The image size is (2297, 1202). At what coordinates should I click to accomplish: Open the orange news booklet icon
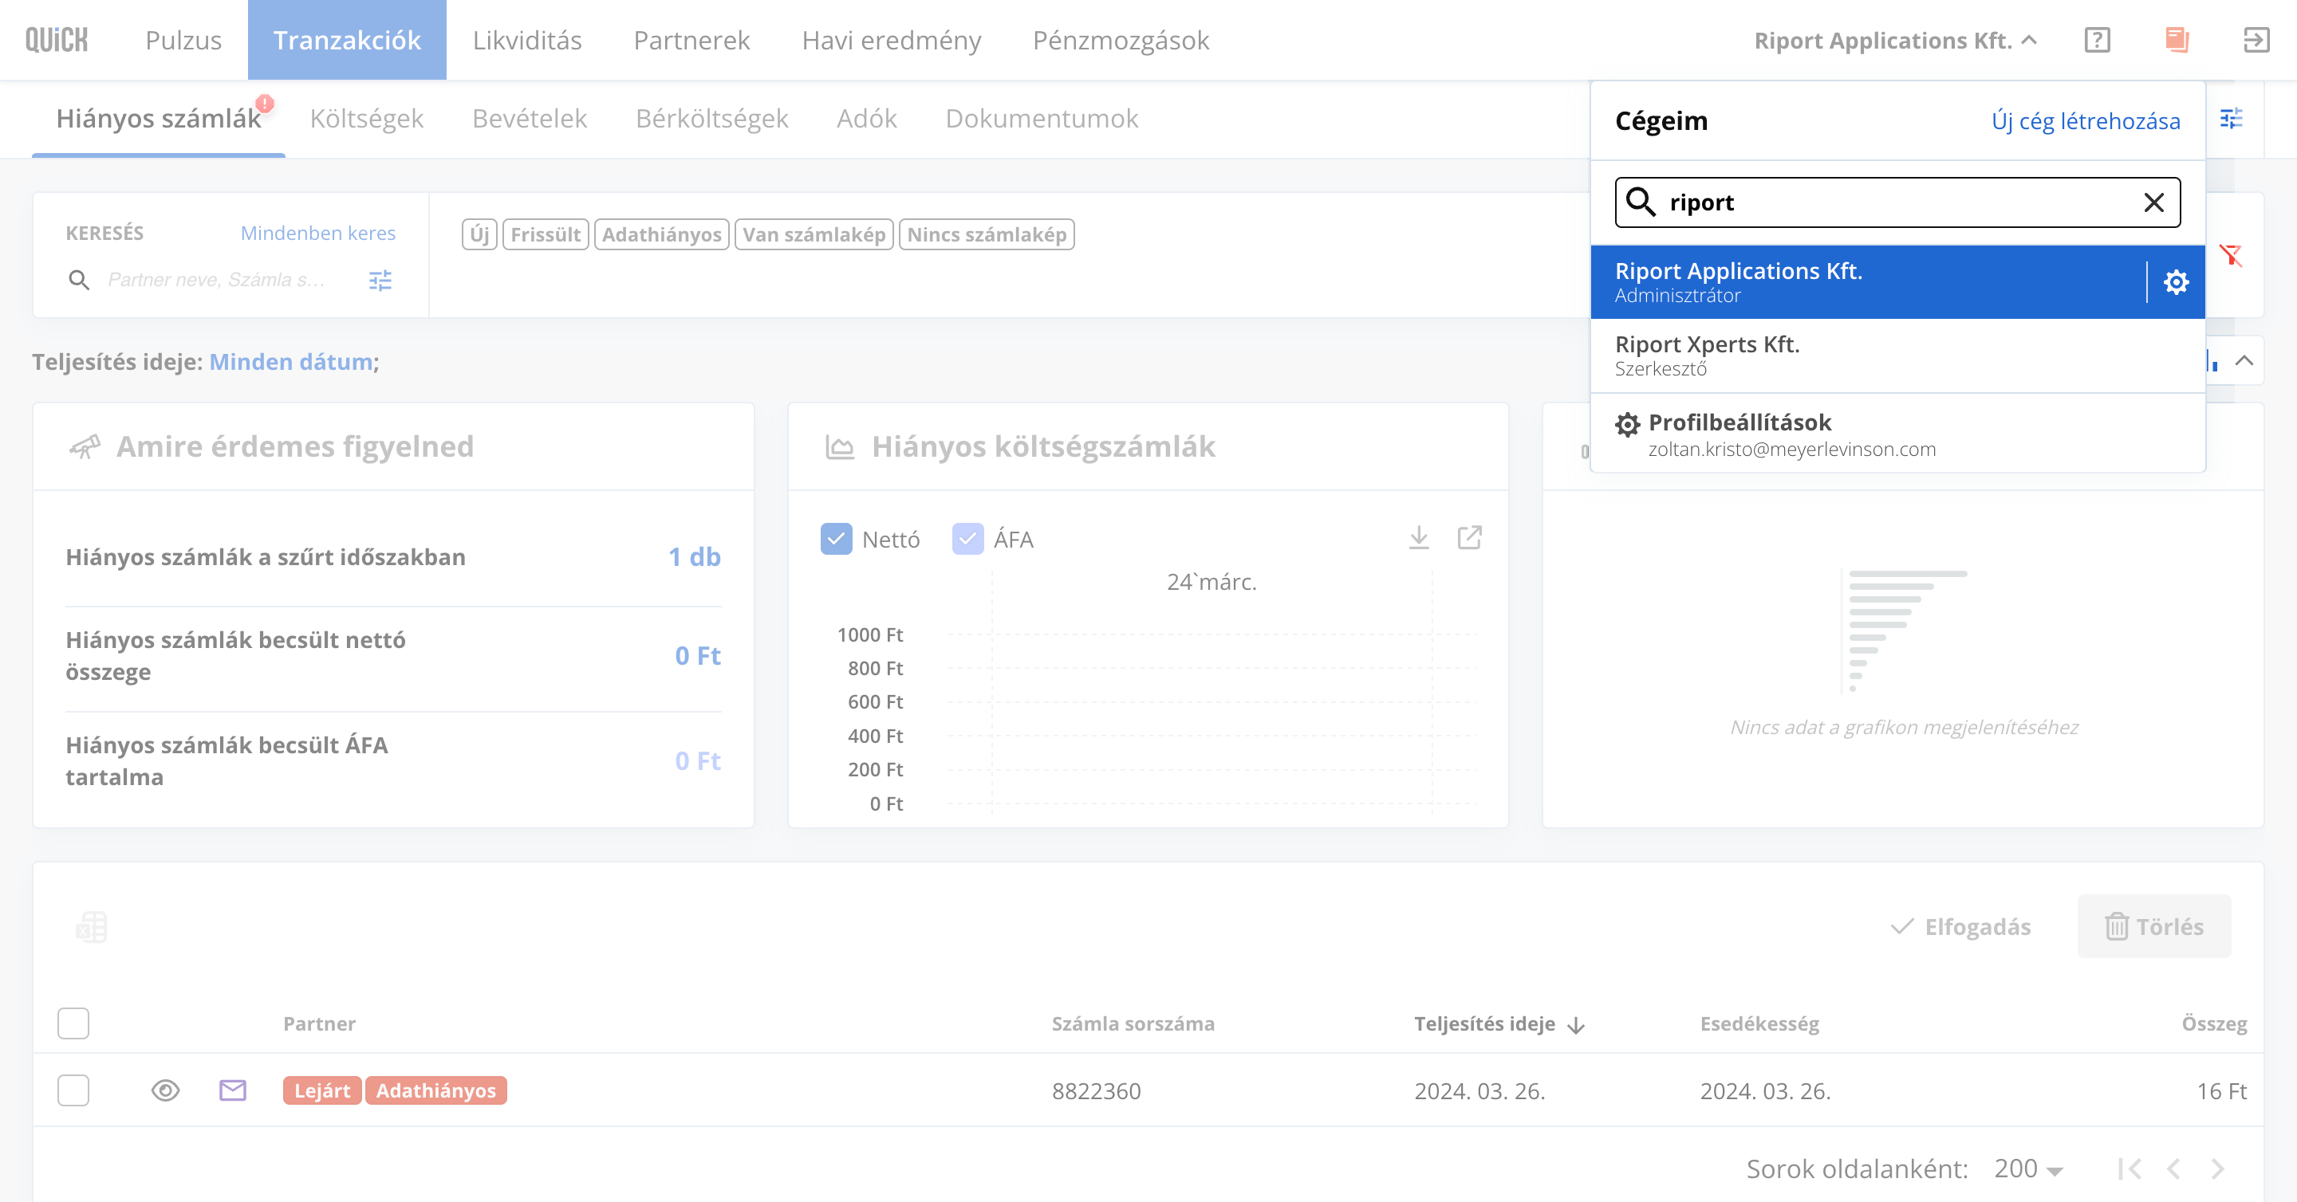tap(2177, 40)
